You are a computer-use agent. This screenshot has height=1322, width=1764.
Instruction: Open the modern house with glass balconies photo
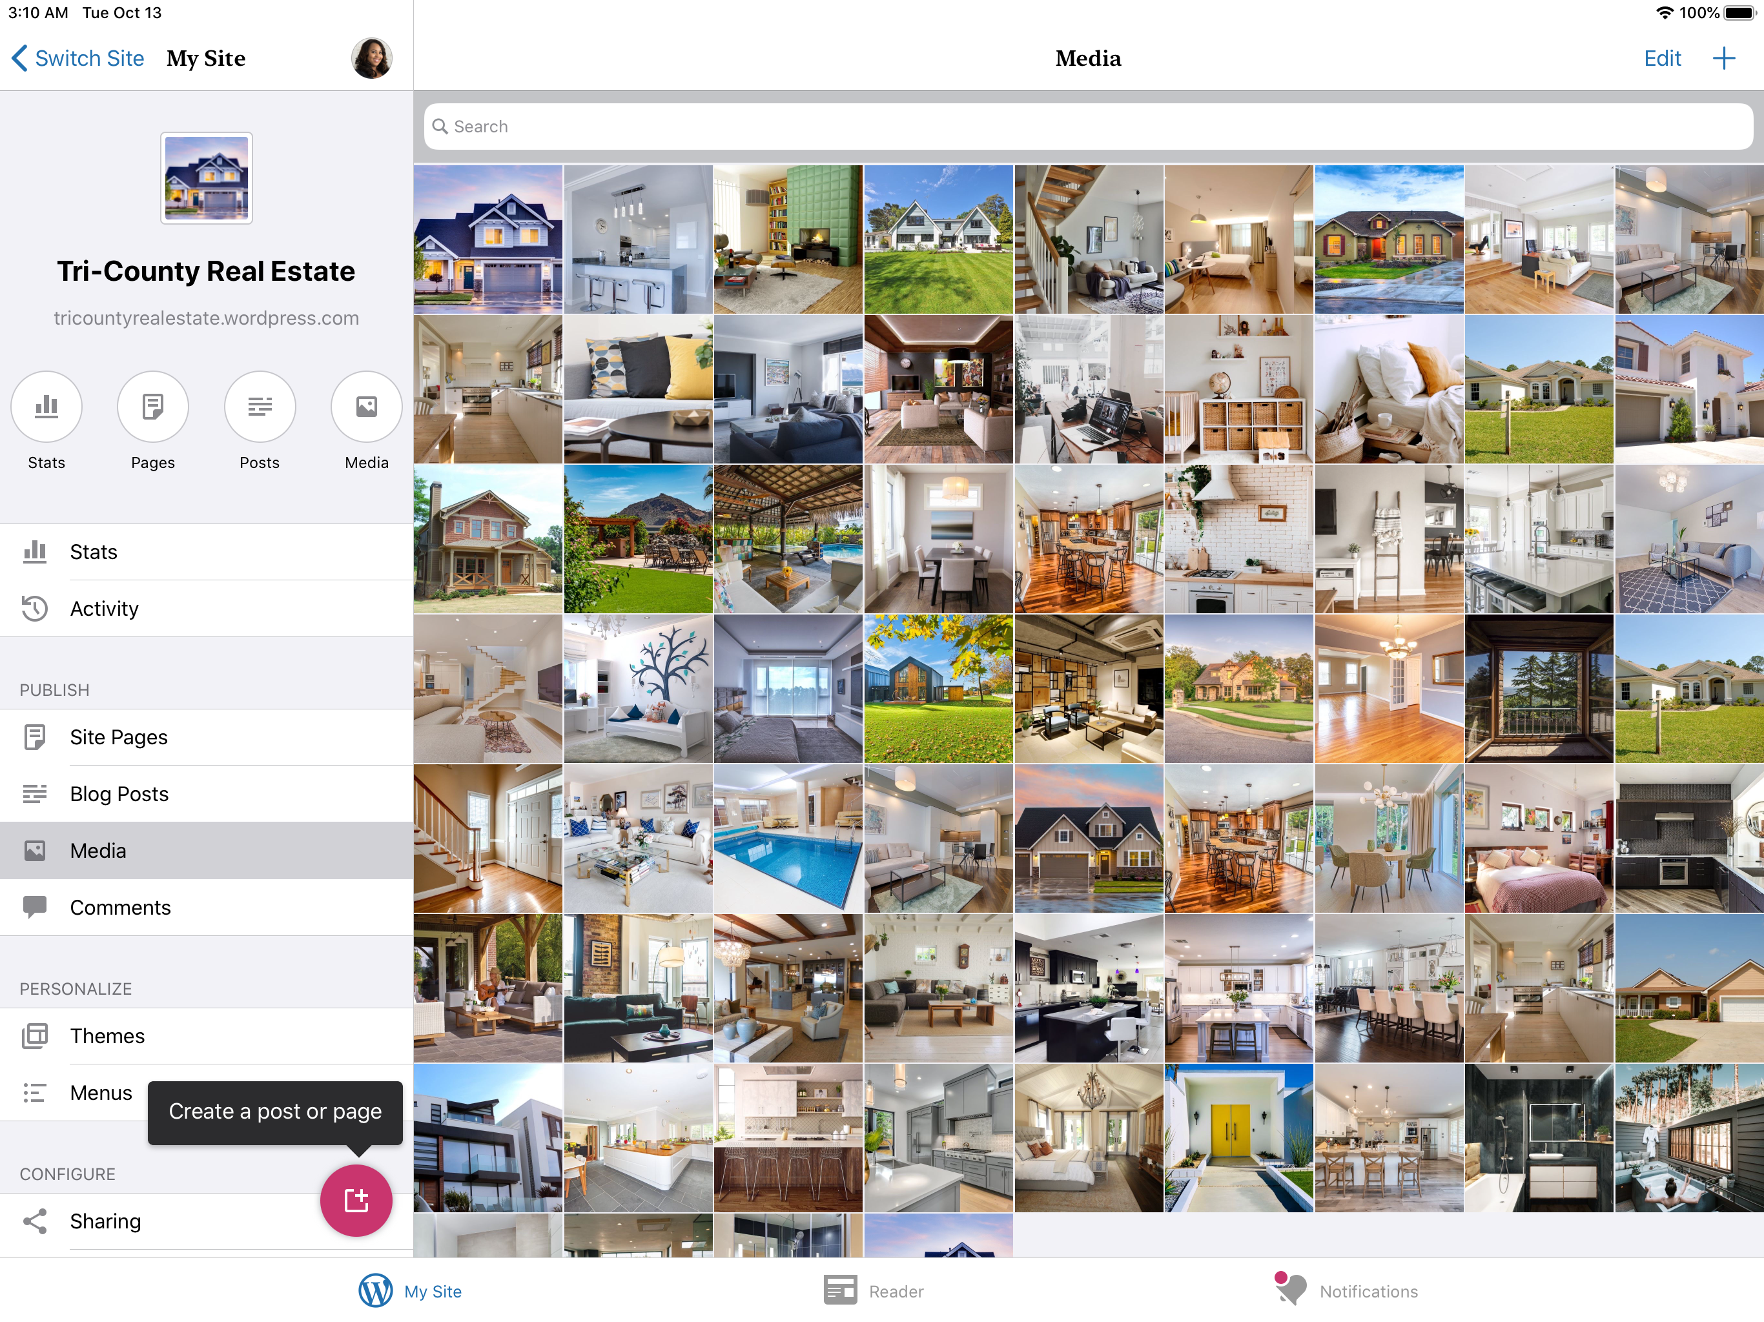coord(488,1138)
